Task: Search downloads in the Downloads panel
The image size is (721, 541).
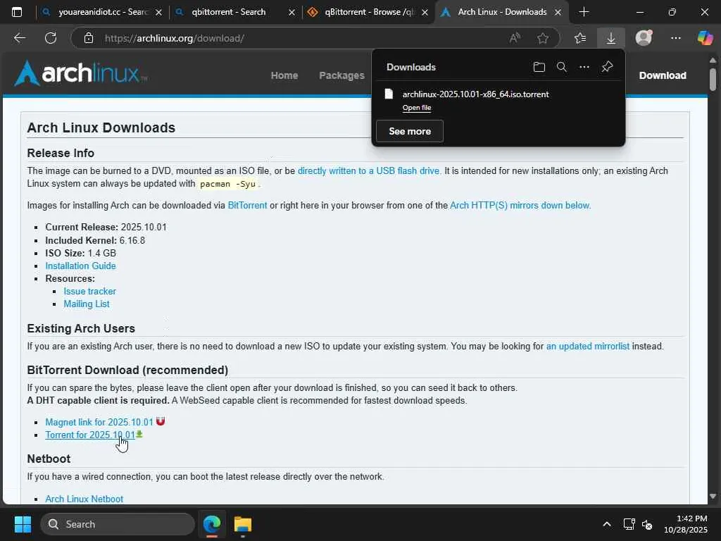Action: coord(561,67)
